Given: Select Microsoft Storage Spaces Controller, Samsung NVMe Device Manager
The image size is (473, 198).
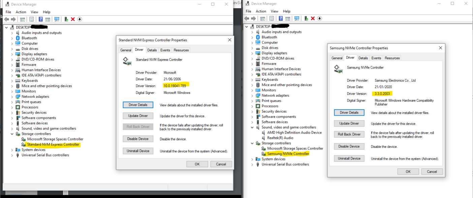Looking at the screenshot, I should tap(295, 148).
